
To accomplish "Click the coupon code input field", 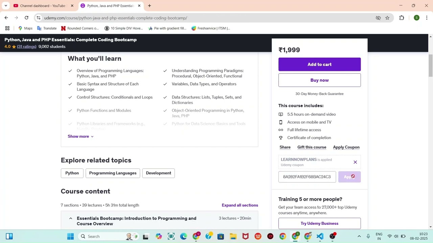I will tap(307, 177).
